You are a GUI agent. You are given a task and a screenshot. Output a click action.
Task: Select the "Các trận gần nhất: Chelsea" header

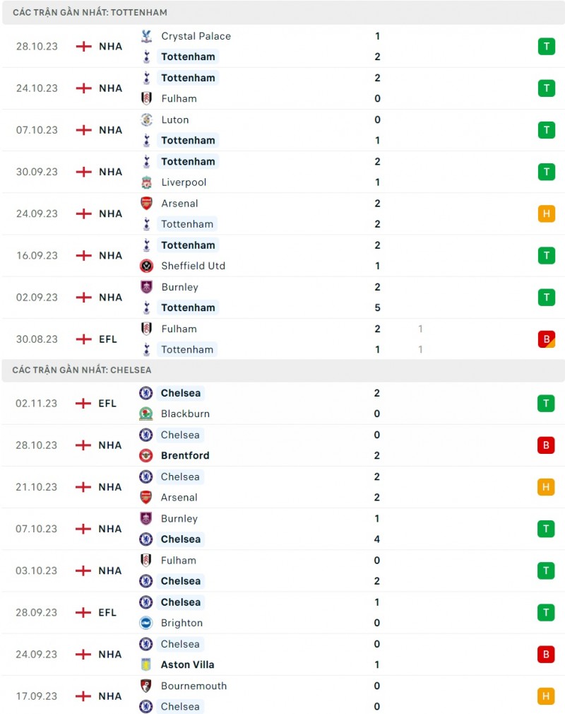[x=82, y=370]
